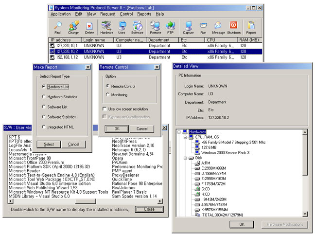Click the Shutdown toolbar icon
The height and width of the screenshot is (236, 315).
coord(234,27)
